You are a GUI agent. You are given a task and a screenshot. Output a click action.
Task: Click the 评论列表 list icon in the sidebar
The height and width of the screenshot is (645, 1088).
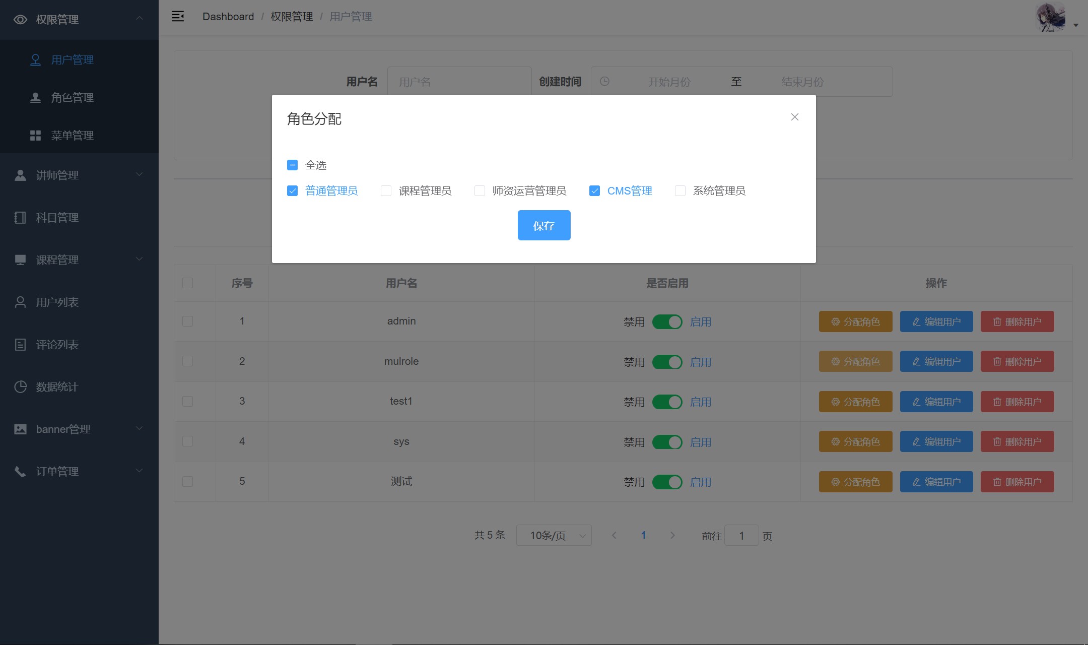pos(20,345)
